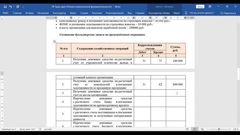
Task: Click header 'Содержание хозяйственных операций'
Action: tap(102, 48)
